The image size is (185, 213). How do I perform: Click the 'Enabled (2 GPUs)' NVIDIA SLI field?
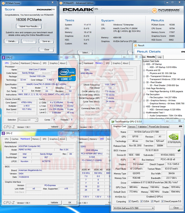click(155, 197)
